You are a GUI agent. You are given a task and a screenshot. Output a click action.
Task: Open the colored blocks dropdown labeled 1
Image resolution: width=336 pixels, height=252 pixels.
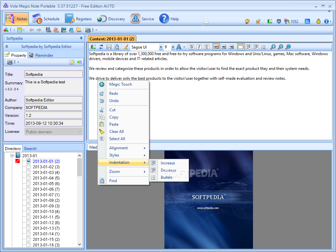(9, 30)
